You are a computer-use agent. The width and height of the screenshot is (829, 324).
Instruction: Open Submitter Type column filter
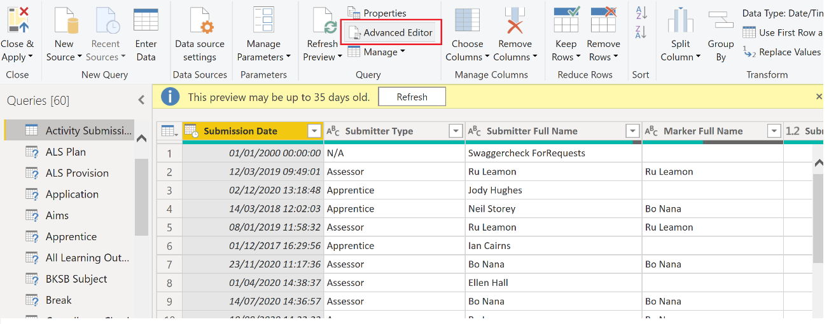pyautogui.click(x=456, y=132)
